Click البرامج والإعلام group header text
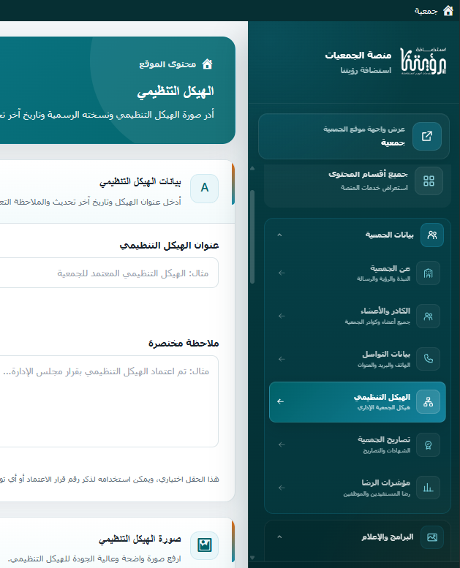 point(387,537)
